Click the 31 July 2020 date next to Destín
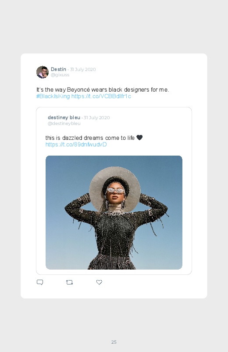 point(83,69)
